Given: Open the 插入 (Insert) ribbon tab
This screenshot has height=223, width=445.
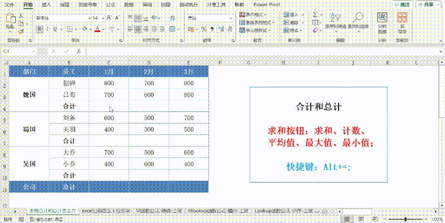Looking at the screenshot, I should coord(46,5).
